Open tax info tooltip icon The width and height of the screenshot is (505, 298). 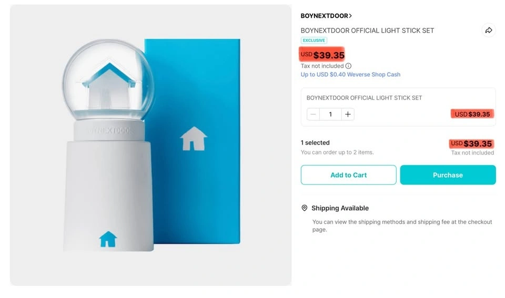pyautogui.click(x=348, y=66)
